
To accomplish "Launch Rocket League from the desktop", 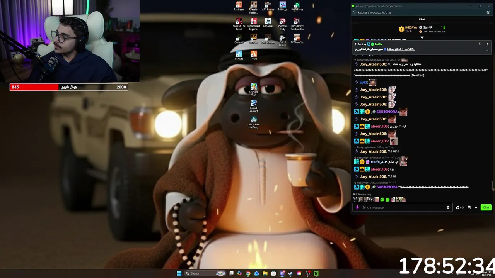I will (254, 106).
